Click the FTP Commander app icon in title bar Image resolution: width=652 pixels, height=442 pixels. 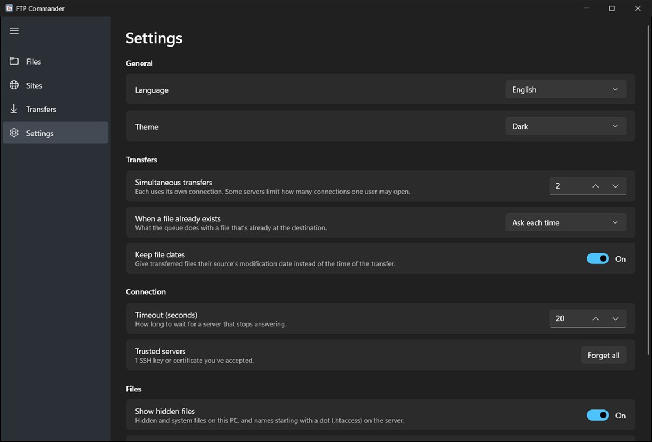[x=9, y=8]
